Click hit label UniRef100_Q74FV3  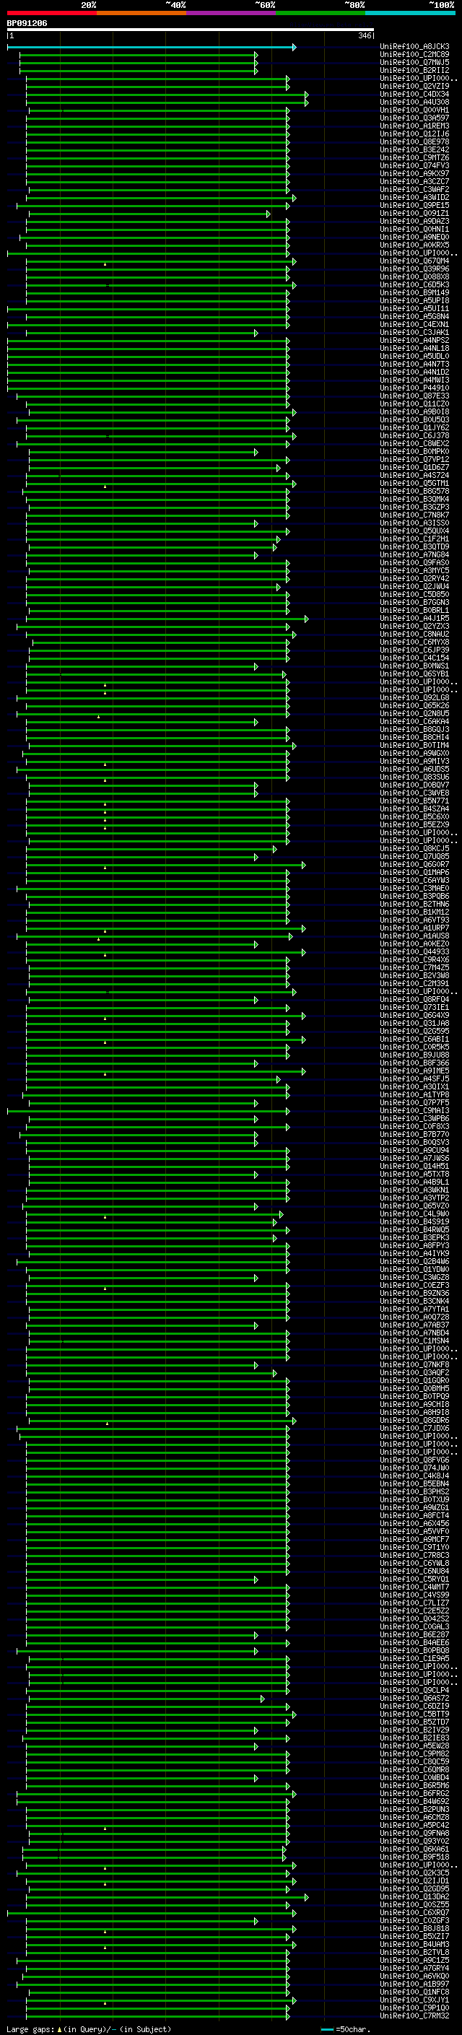(414, 166)
